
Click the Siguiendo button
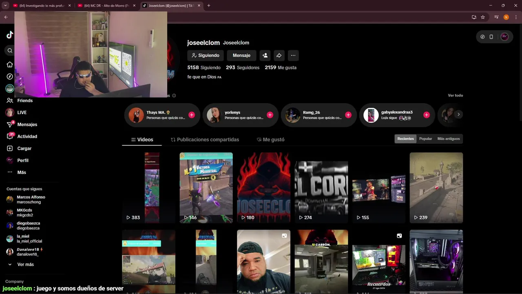tap(206, 56)
